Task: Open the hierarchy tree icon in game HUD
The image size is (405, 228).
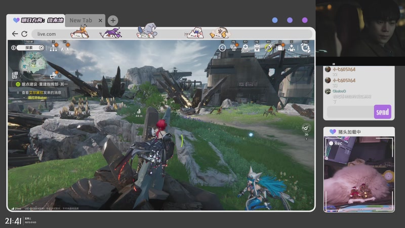Action: tap(54, 48)
